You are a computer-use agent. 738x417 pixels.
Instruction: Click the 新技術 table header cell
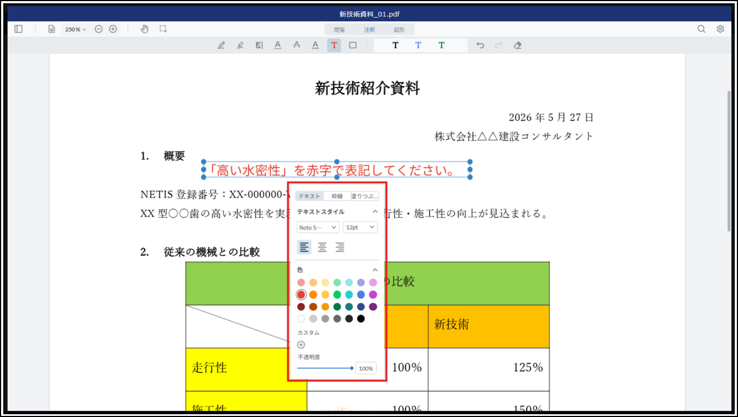pos(489,327)
